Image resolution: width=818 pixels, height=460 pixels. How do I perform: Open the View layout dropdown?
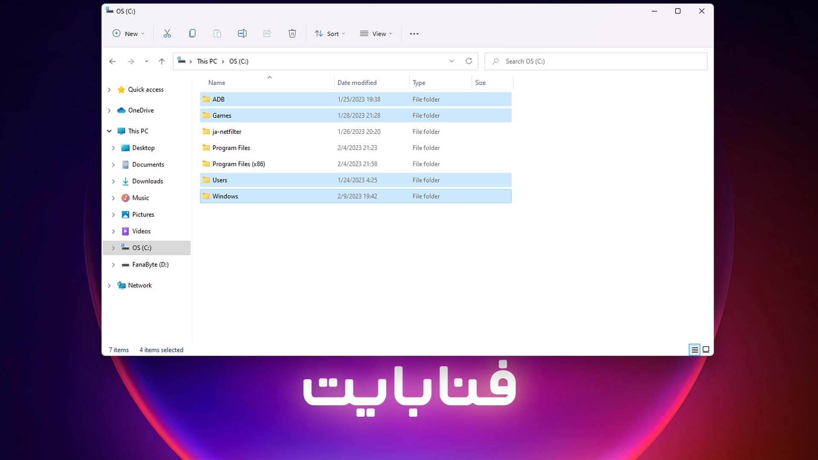pos(376,34)
